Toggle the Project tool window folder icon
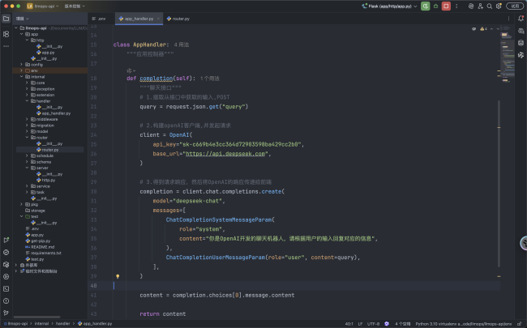Screen dimensions: 527x328 point(6,17)
